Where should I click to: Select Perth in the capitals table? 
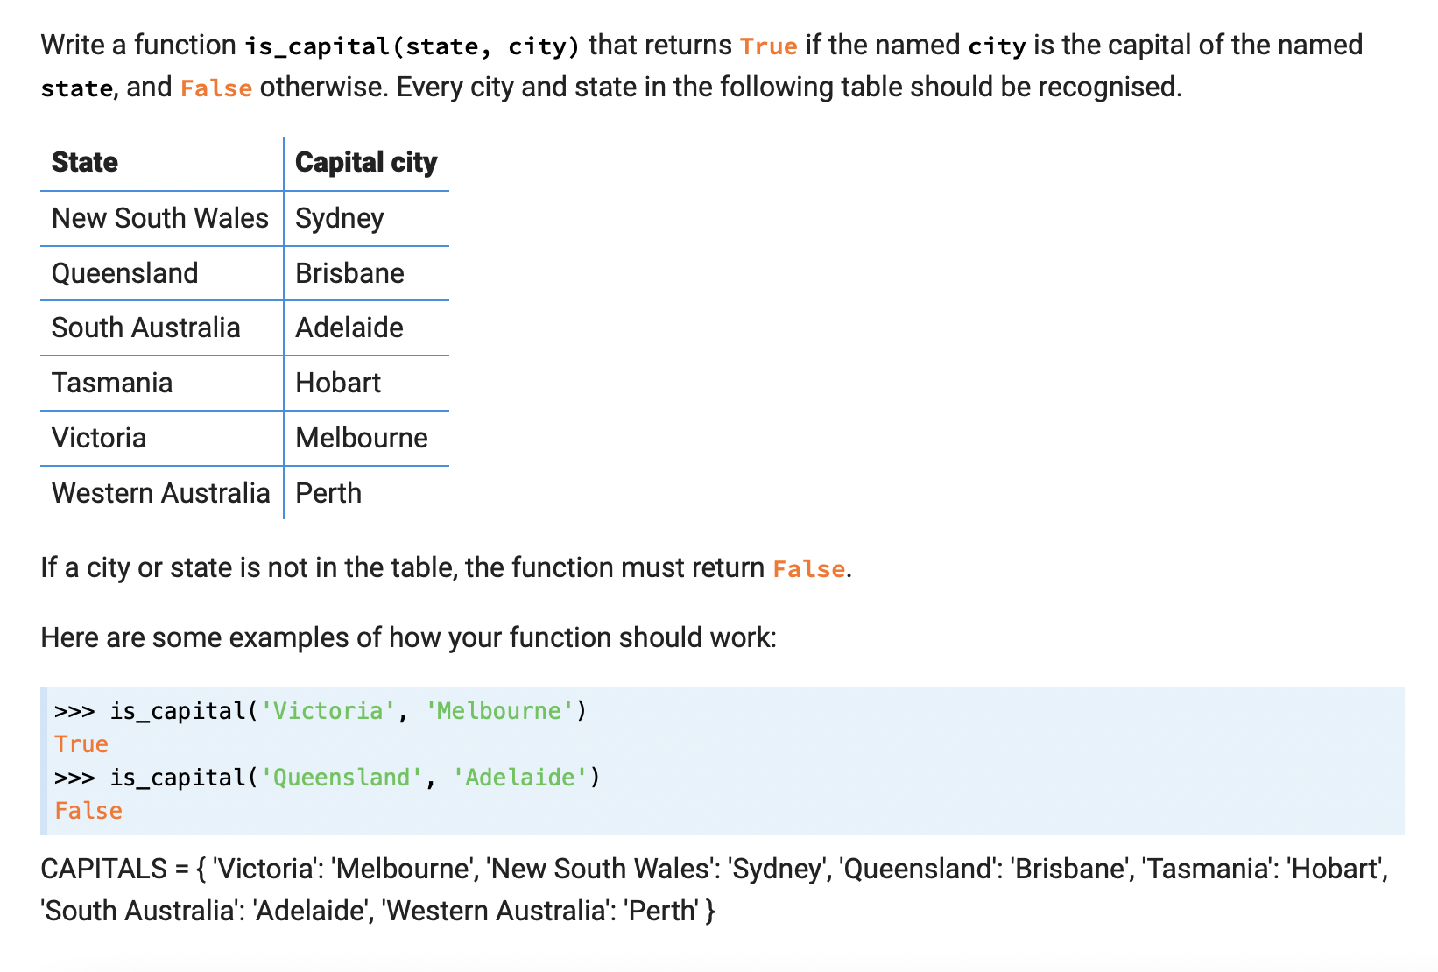pos(328,493)
